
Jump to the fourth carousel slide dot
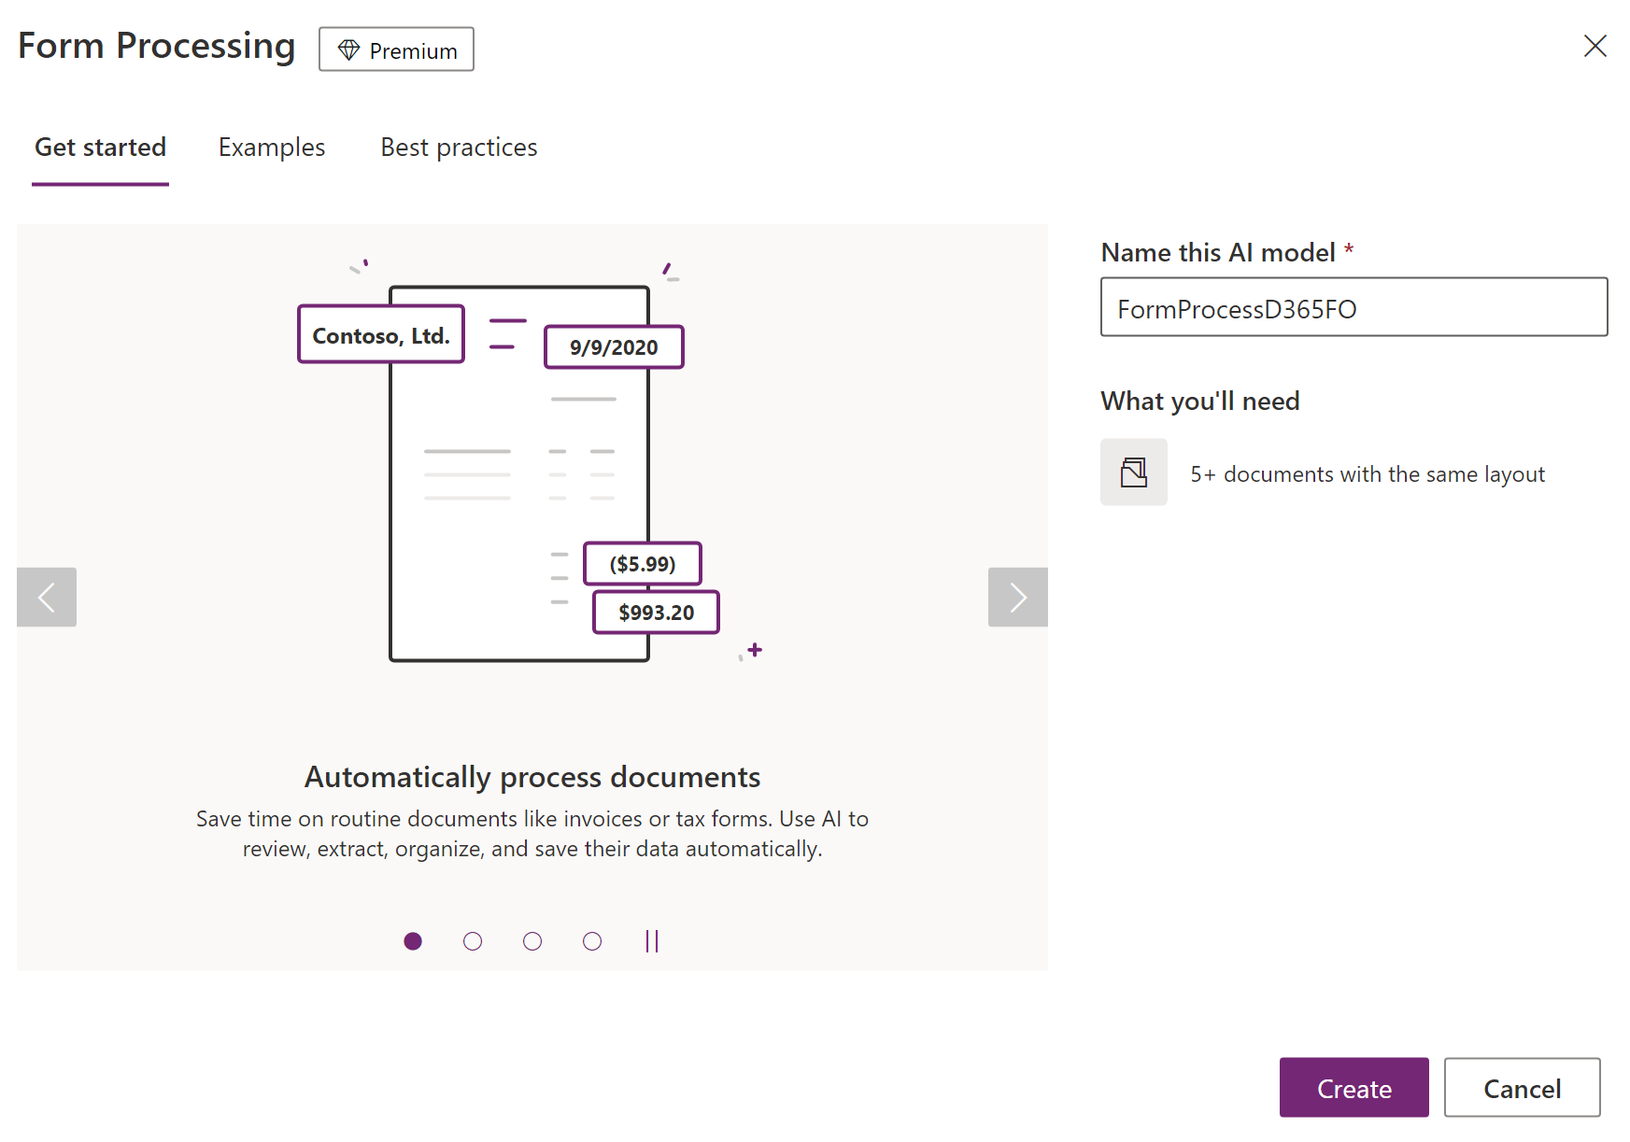[592, 941]
